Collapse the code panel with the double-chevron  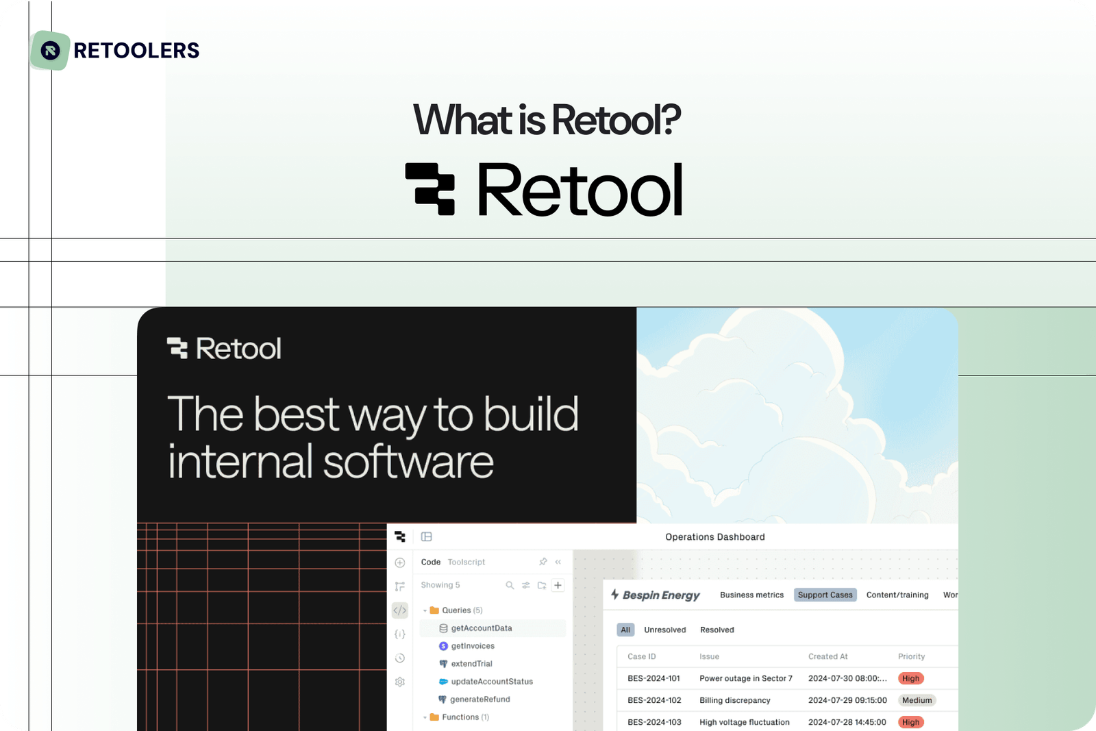click(558, 562)
